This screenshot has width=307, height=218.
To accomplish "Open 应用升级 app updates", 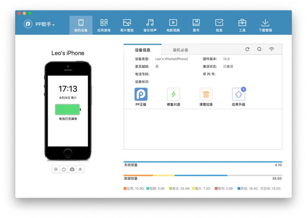I will pos(238,97).
